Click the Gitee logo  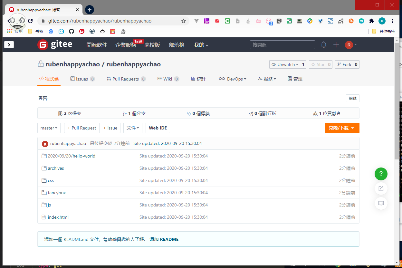pyautogui.click(x=55, y=45)
